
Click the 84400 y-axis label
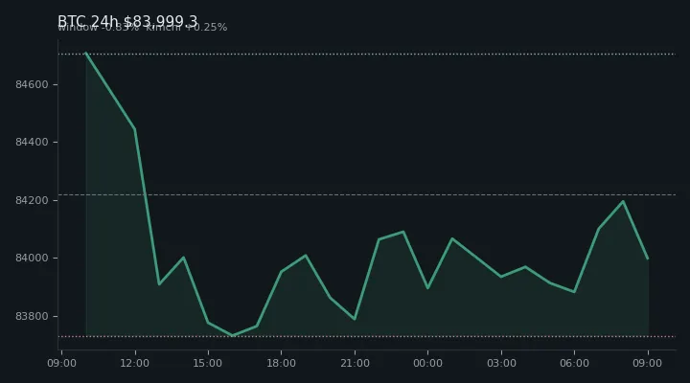click(32, 142)
